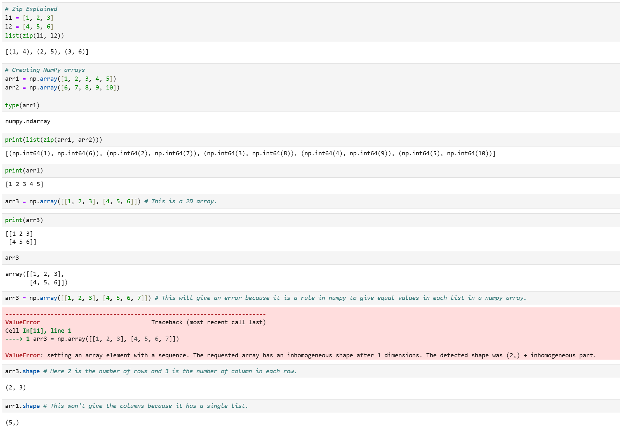Click the inhomogeneous shape ValueError message

300,355
